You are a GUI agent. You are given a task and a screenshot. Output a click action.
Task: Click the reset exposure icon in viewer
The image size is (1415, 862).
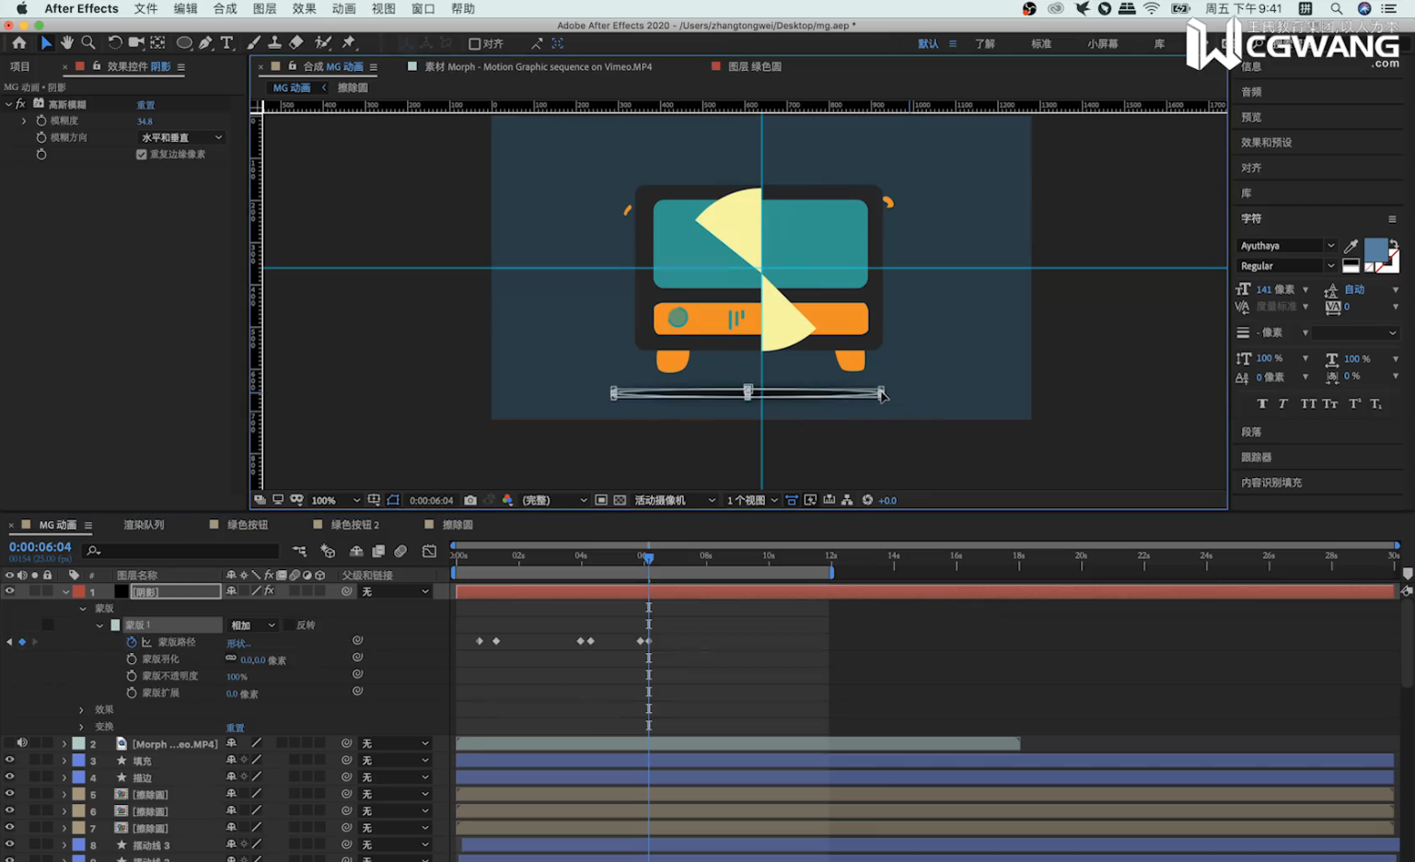(867, 500)
